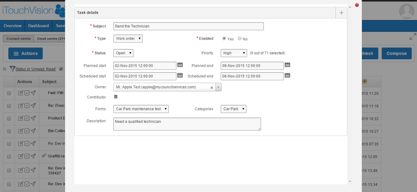
Task: Go to the Overview tab
Action: click(13, 26)
